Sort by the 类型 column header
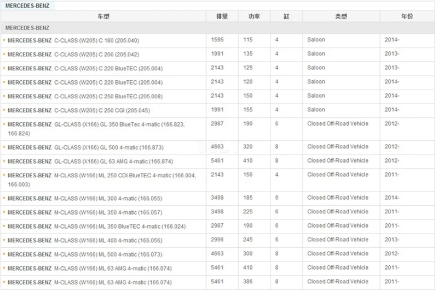The height and width of the screenshot is (292, 438). point(341,16)
